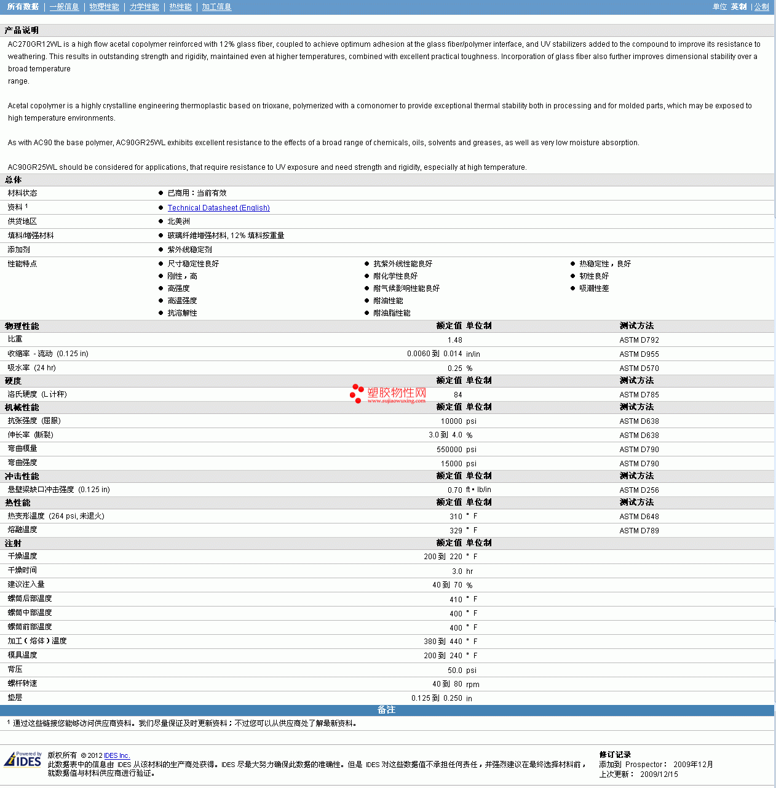Click 添加剂 value 紫外线稳定剂

pyautogui.click(x=190, y=250)
